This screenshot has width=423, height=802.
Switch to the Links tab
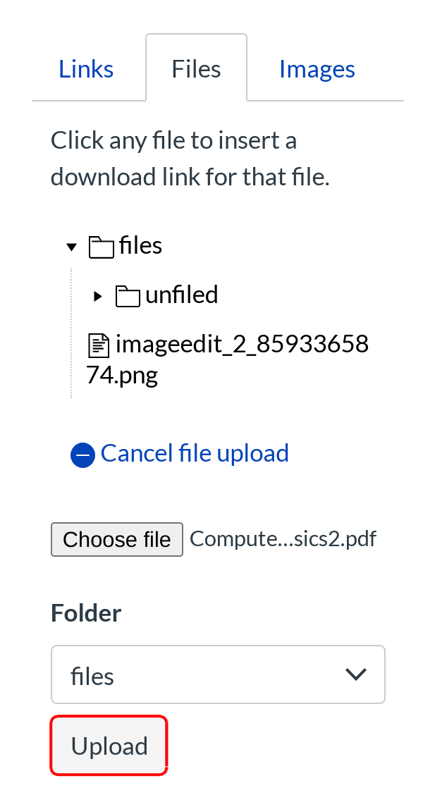(86, 69)
